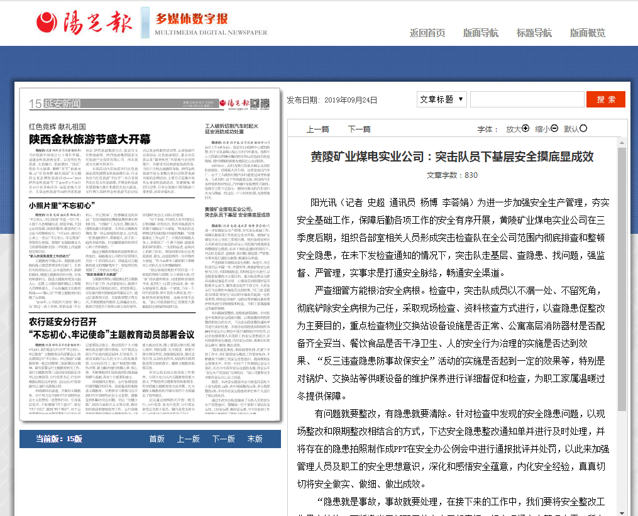638x516 pixels.
Task: Click the article scrollbar up arrow
Action: 621,143
